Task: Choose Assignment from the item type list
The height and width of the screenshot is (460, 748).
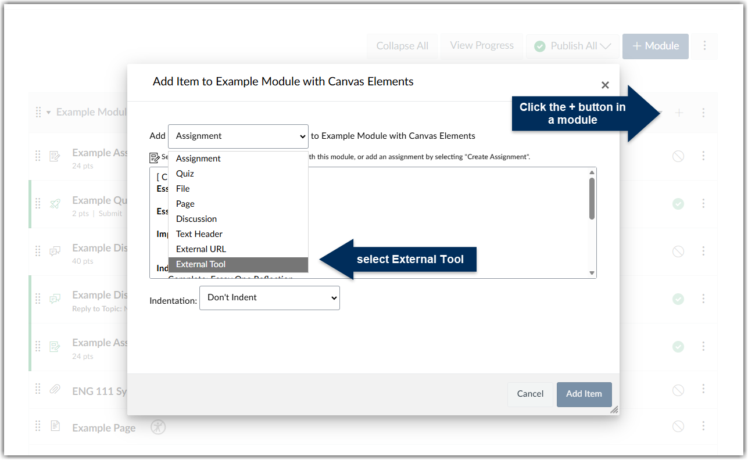Action: click(x=238, y=159)
